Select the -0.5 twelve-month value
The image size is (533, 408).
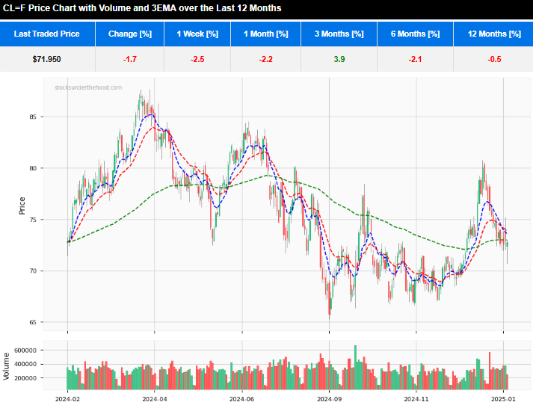coord(494,59)
